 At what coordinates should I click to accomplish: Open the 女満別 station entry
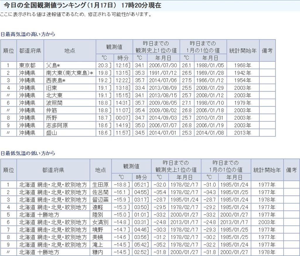coord(100,222)
